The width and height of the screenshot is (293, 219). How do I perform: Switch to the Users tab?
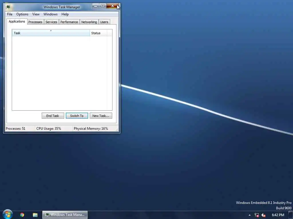(x=104, y=22)
